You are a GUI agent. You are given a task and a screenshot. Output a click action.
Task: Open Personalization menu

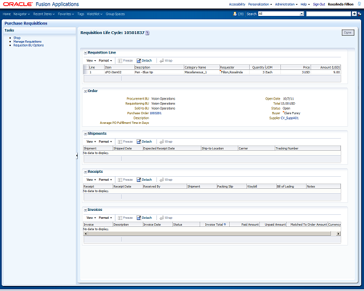[260, 5]
